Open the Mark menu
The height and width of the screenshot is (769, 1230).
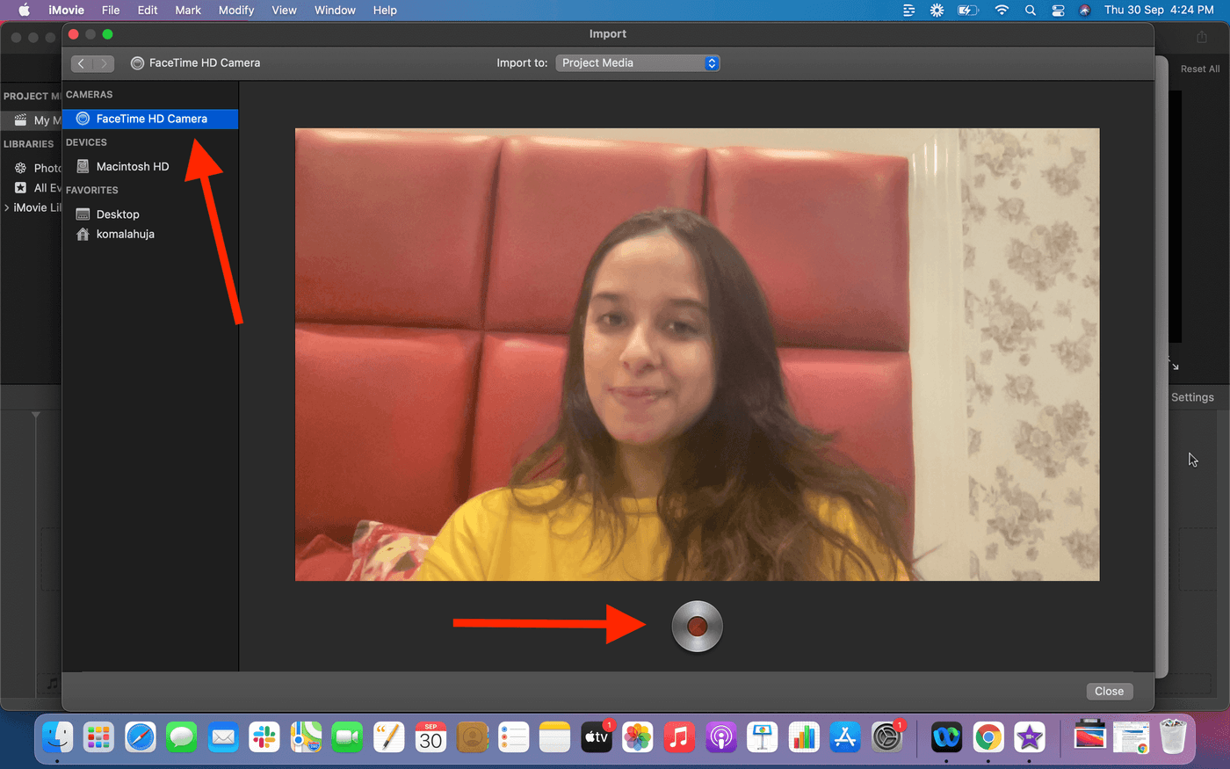point(188,11)
